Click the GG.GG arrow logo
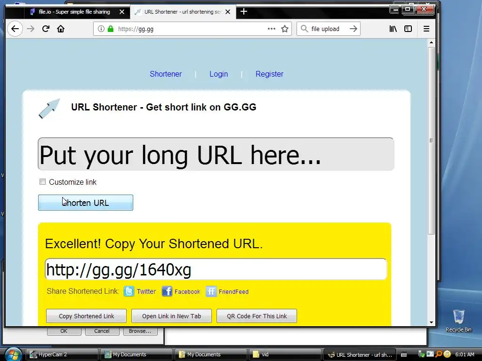482x361 pixels. pos(49,109)
